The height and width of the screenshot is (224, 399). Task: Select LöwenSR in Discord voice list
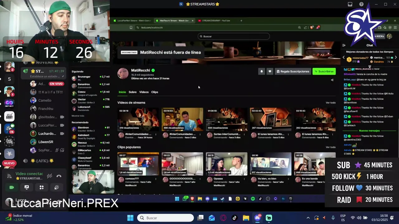[46, 142]
